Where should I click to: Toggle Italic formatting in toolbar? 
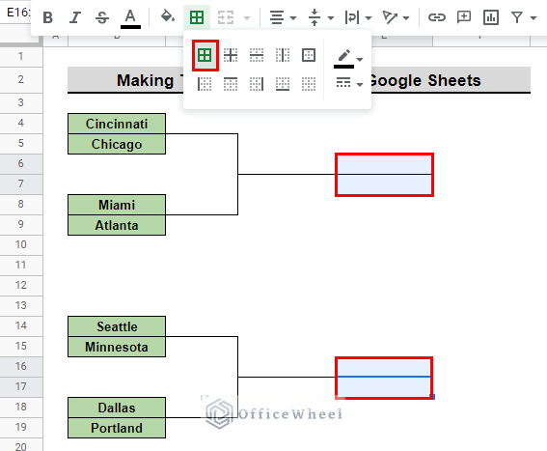74,17
